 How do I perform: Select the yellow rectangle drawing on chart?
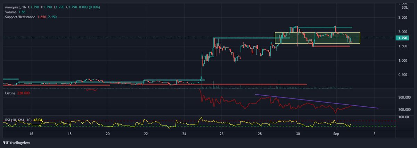[x=317, y=38]
